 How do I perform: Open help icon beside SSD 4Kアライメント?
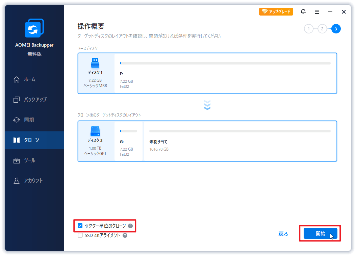click(x=125, y=235)
